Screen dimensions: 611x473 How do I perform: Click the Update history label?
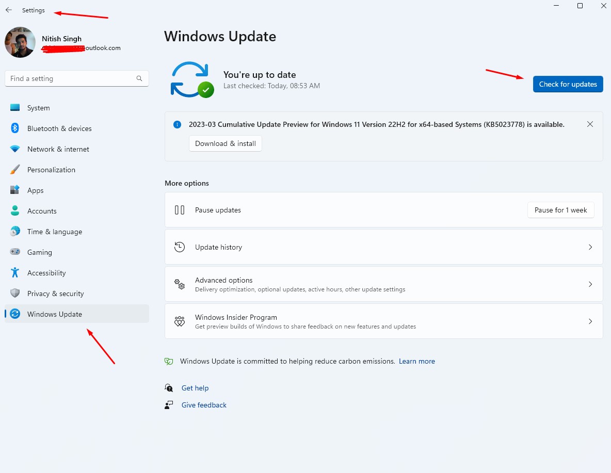(218, 247)
